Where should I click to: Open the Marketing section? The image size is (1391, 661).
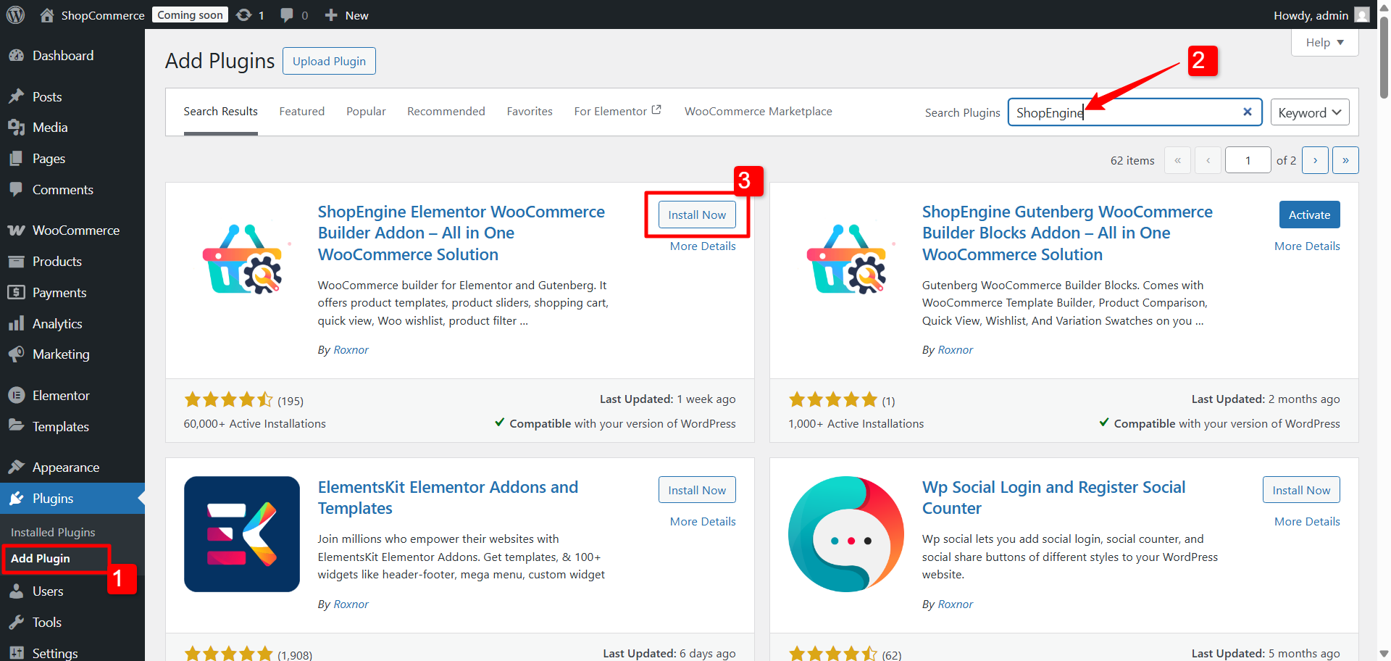(60, 354)
